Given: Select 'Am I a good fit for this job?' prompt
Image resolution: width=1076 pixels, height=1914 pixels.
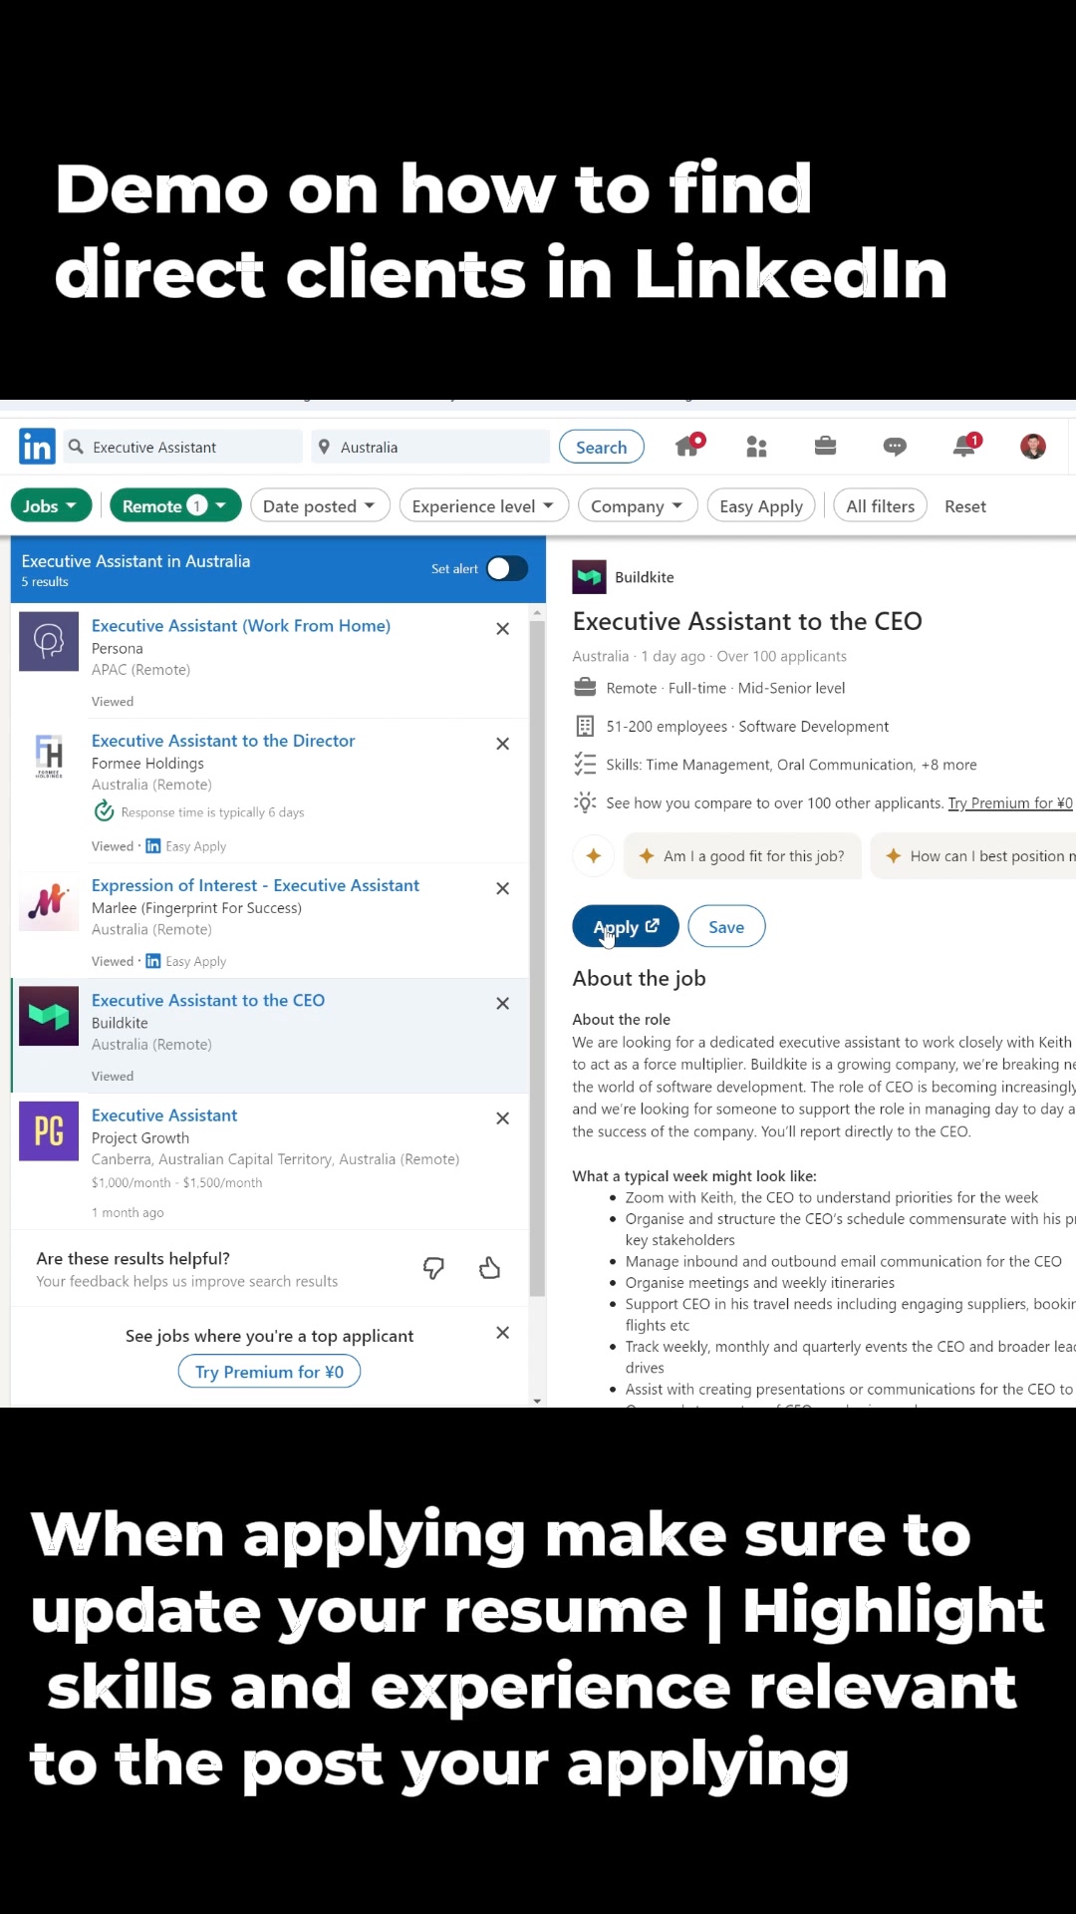Looking at the screenshot, I should point(742,856).
